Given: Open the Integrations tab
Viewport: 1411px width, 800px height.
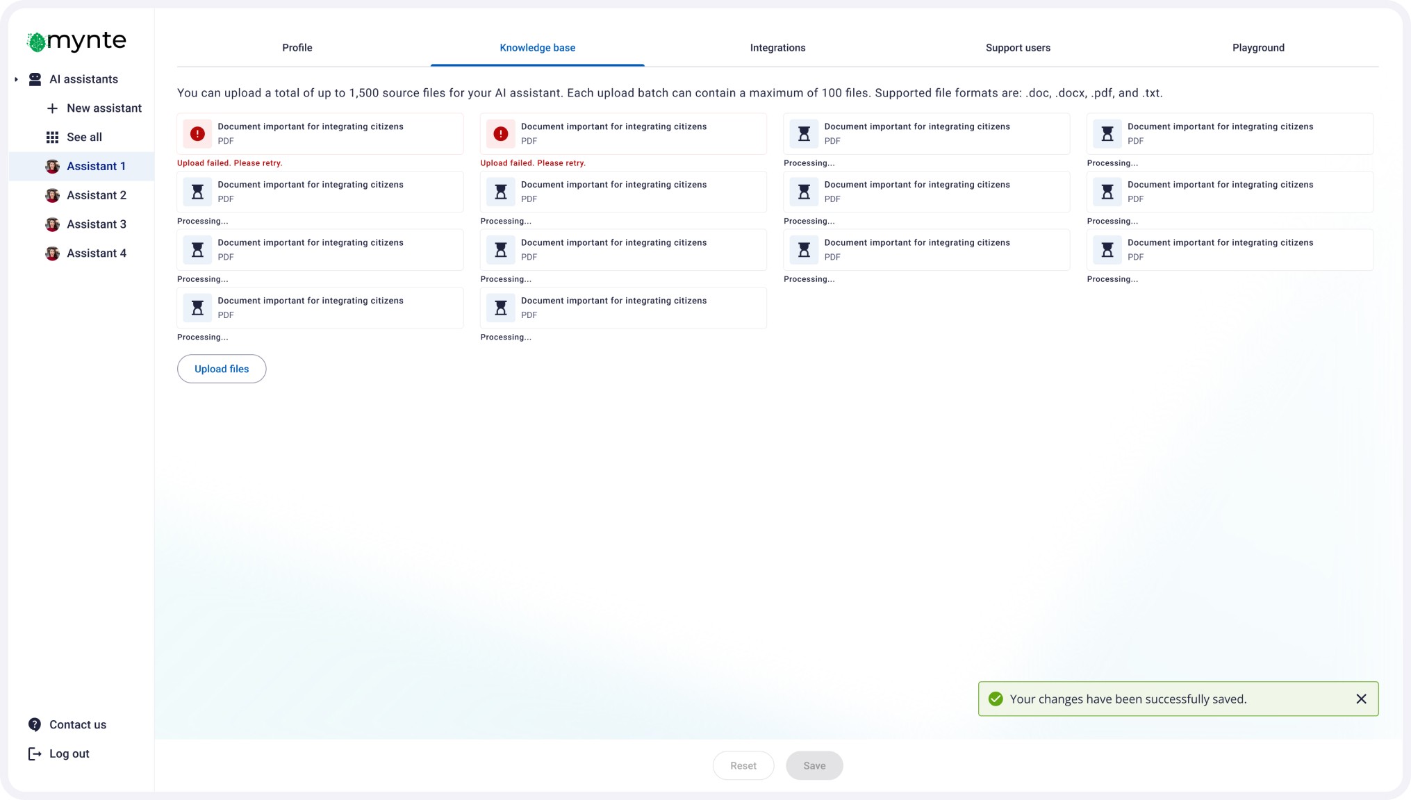Looking at the screenshot, I should (x=777, y=48).
